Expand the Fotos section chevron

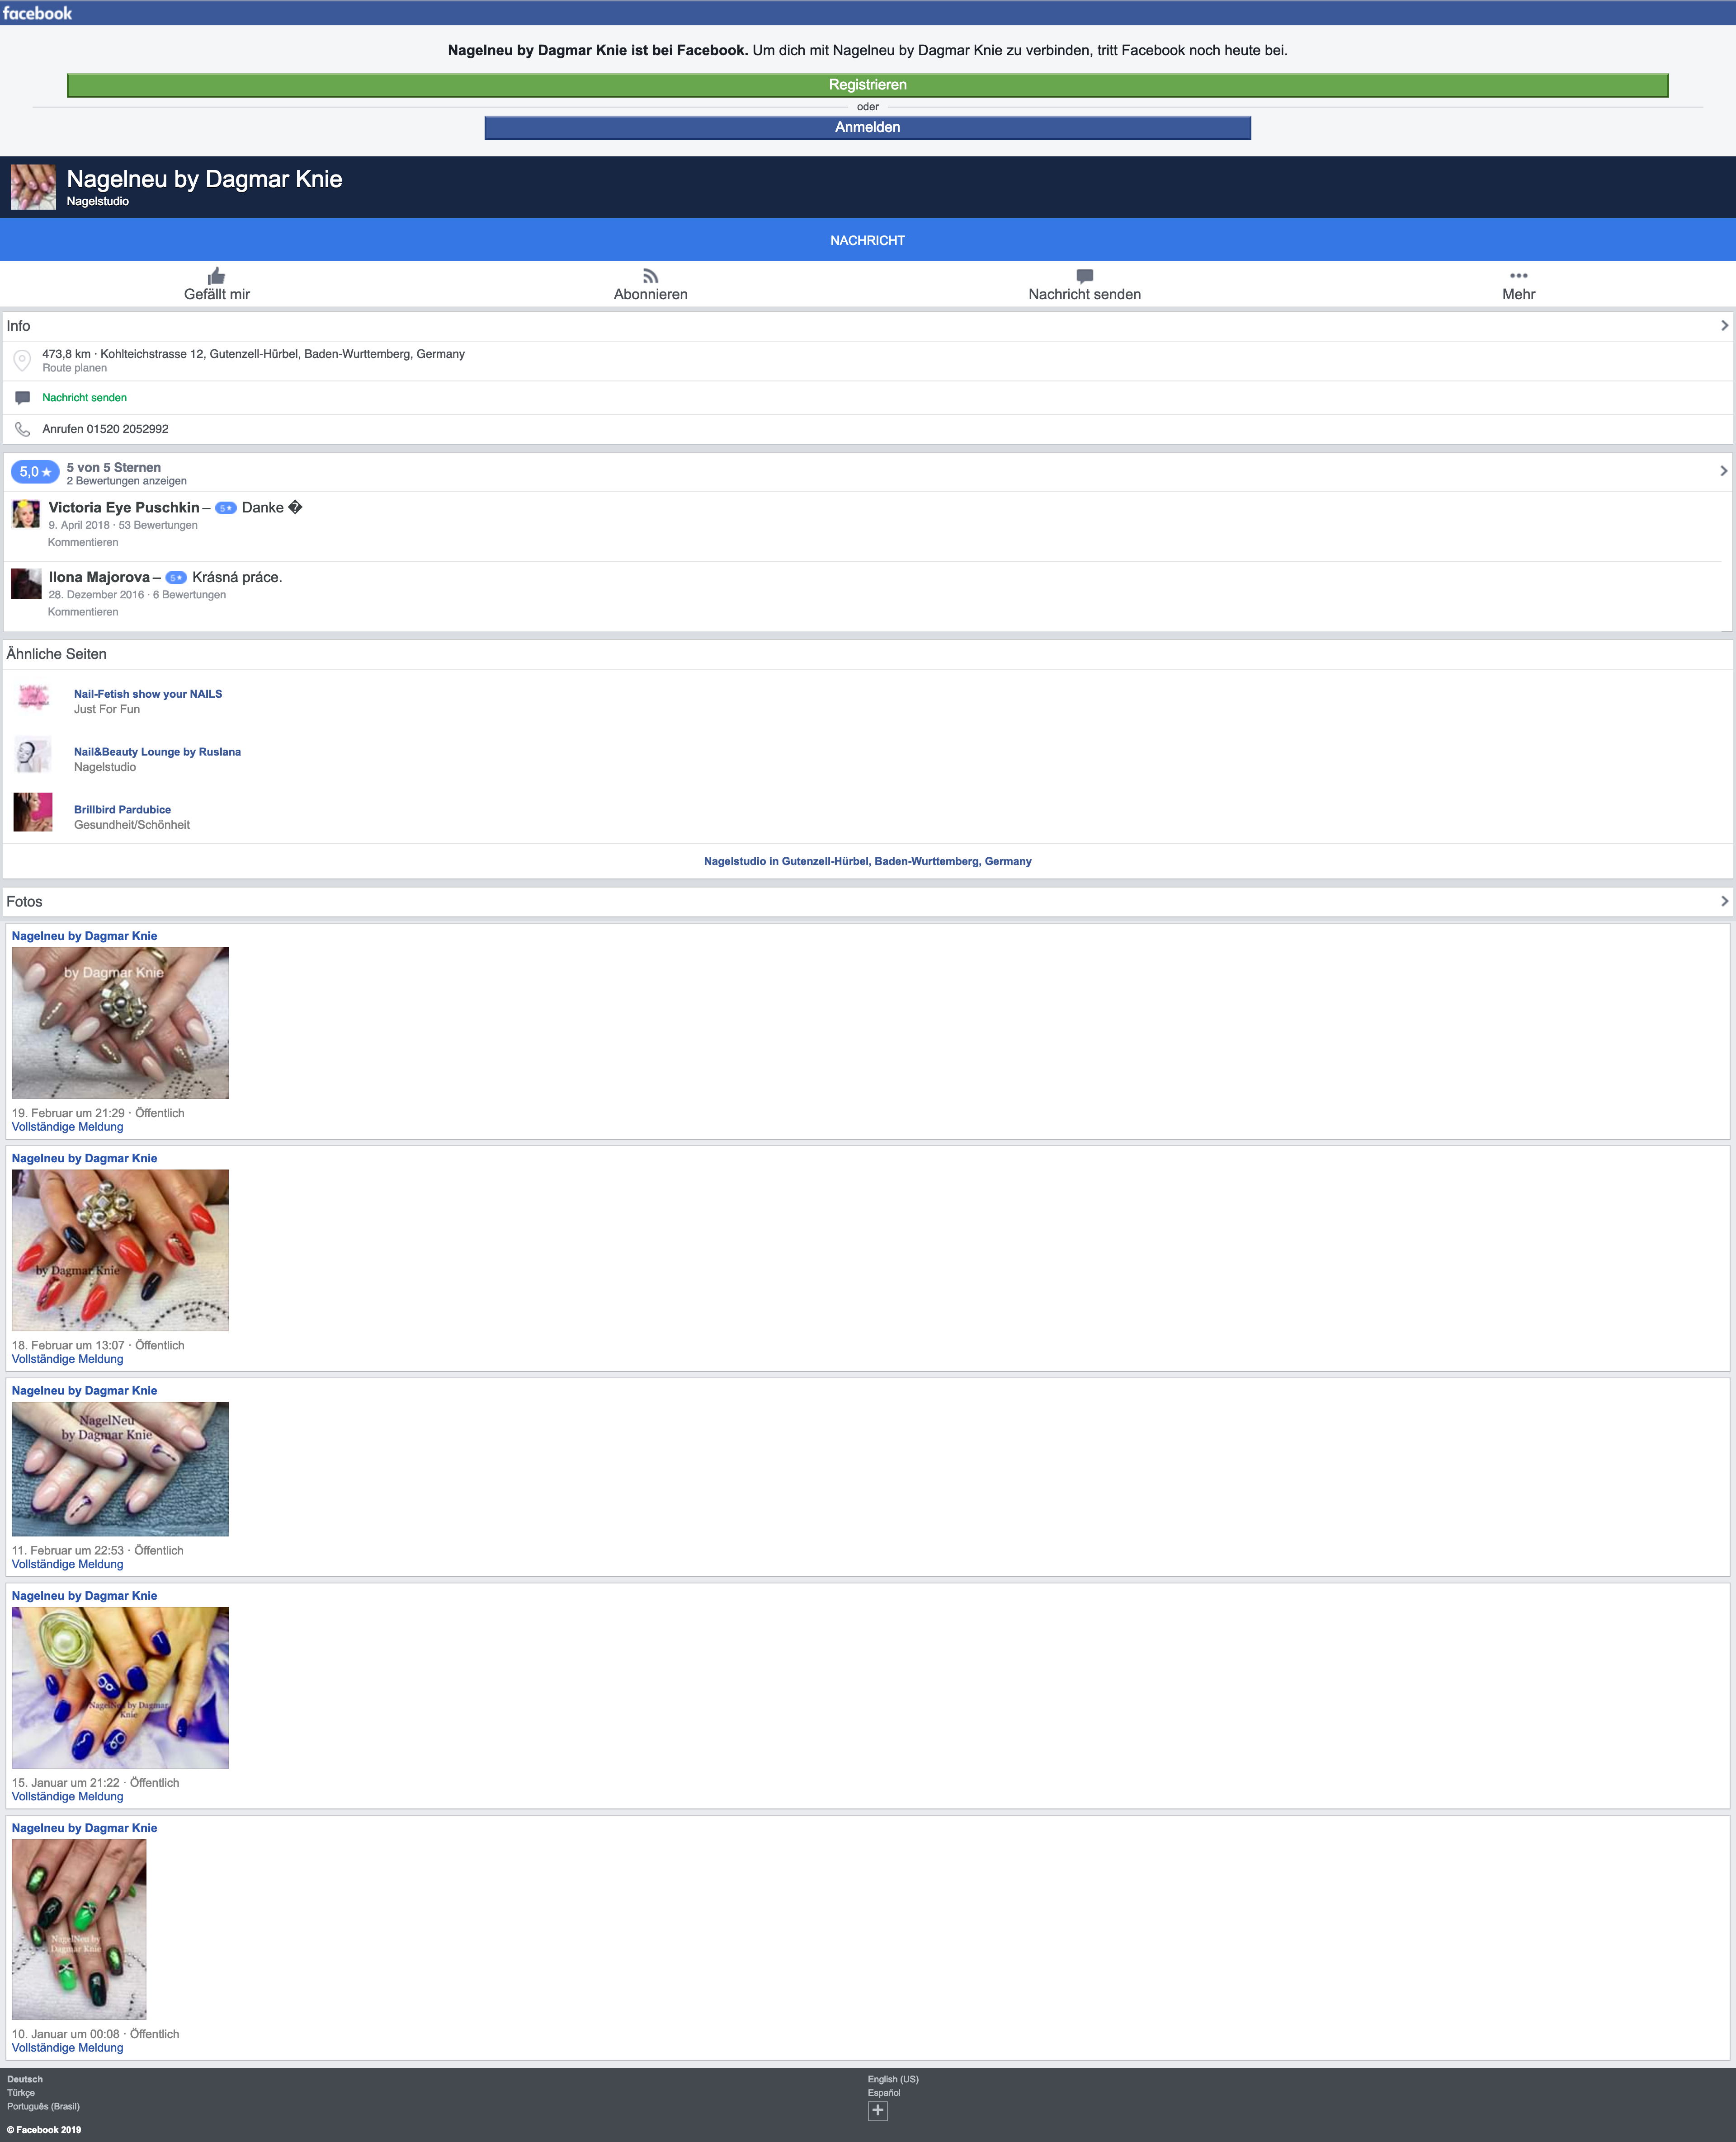click(1723, 902)
